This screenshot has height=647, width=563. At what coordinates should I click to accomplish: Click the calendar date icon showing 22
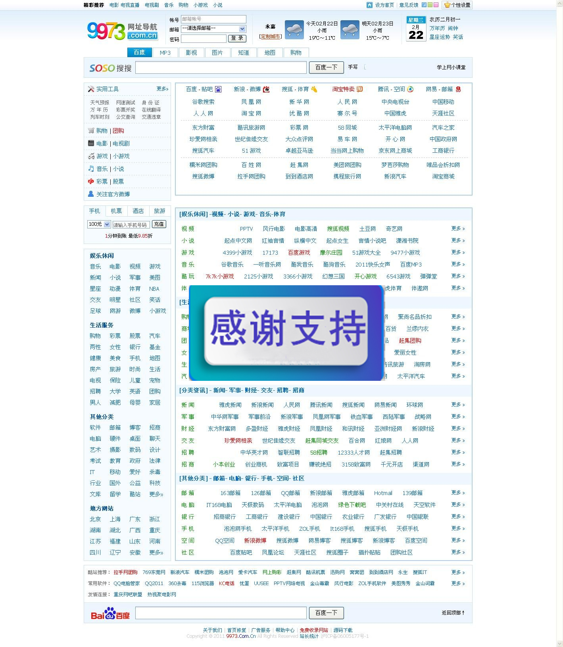[x=416, y=28]
